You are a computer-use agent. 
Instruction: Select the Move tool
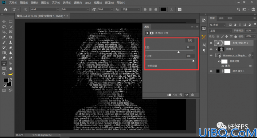pyautogui.click(x=4, y=22)
